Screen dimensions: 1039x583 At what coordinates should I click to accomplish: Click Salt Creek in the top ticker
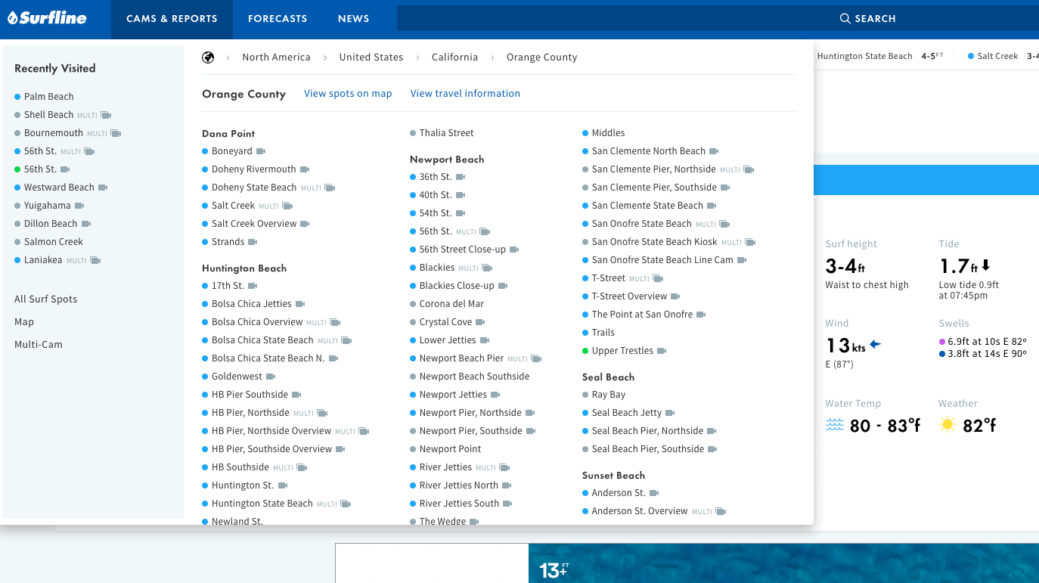point(997,56)
